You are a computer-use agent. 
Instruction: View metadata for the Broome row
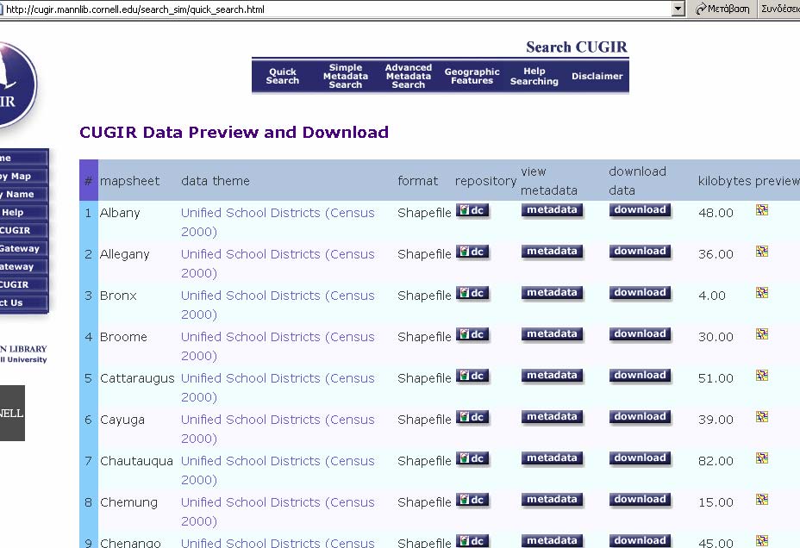(x=552, y=334)
